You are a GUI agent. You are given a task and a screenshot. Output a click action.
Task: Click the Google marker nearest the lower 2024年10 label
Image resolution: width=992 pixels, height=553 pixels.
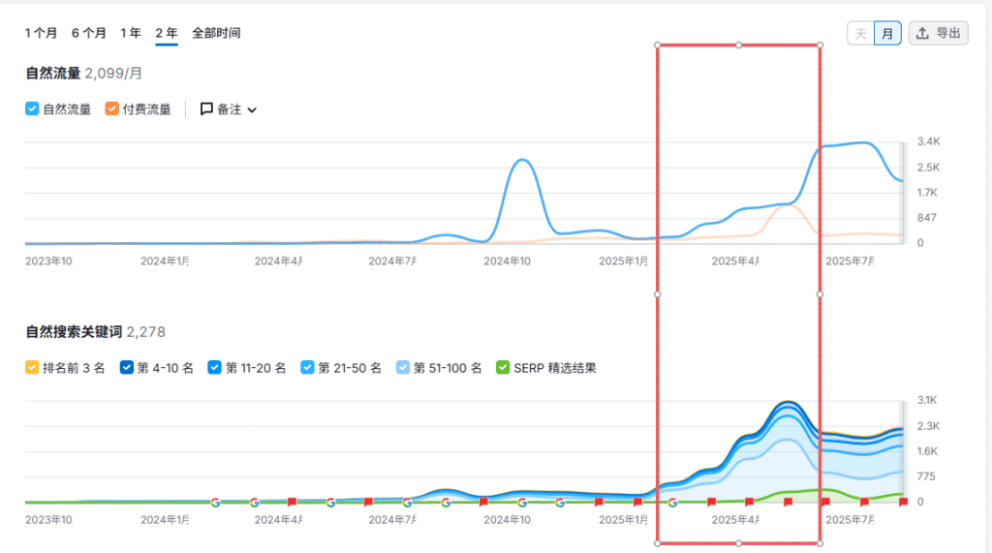coord(522,503)
